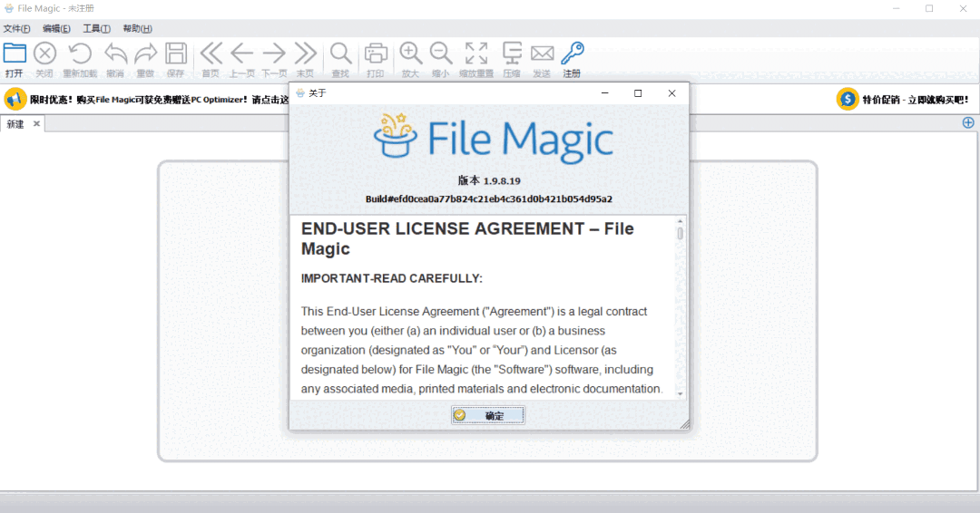Click the Build hash text
The width and height of the screenshot is (980, 513).
click(489, 199)
